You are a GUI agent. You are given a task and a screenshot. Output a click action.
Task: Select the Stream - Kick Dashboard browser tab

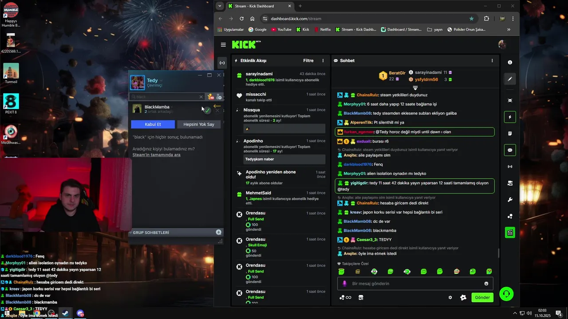point(260,6)
